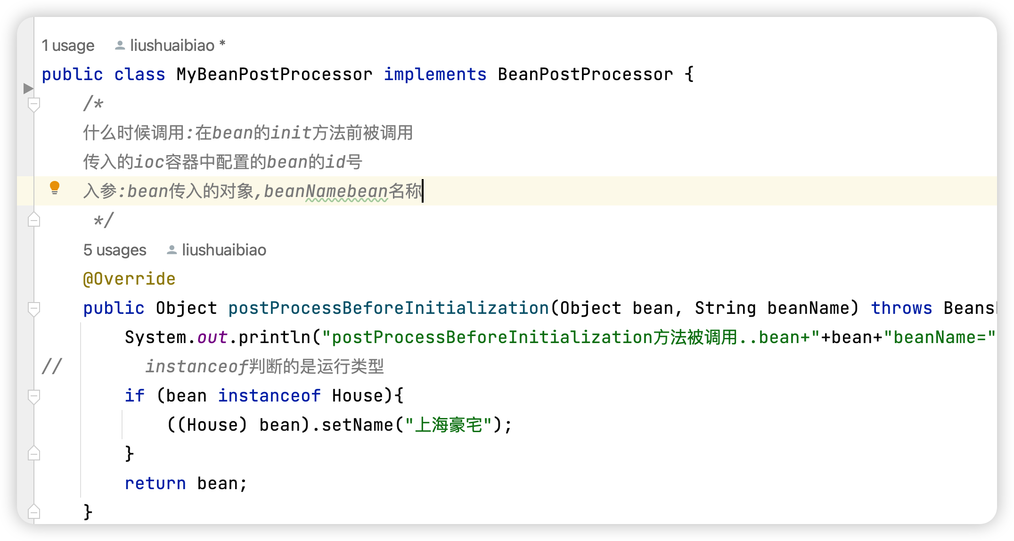Place the cursor on return bean statement
This screenshot has height=541, width=1014.
click(186, 484)
